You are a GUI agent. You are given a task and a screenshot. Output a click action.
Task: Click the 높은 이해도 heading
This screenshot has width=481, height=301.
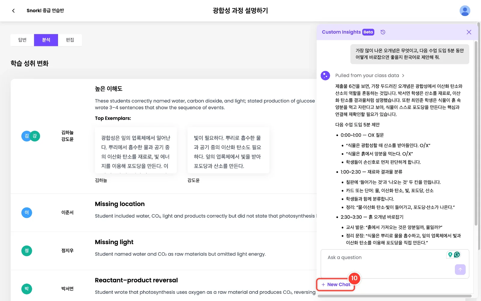coord(109,89)
